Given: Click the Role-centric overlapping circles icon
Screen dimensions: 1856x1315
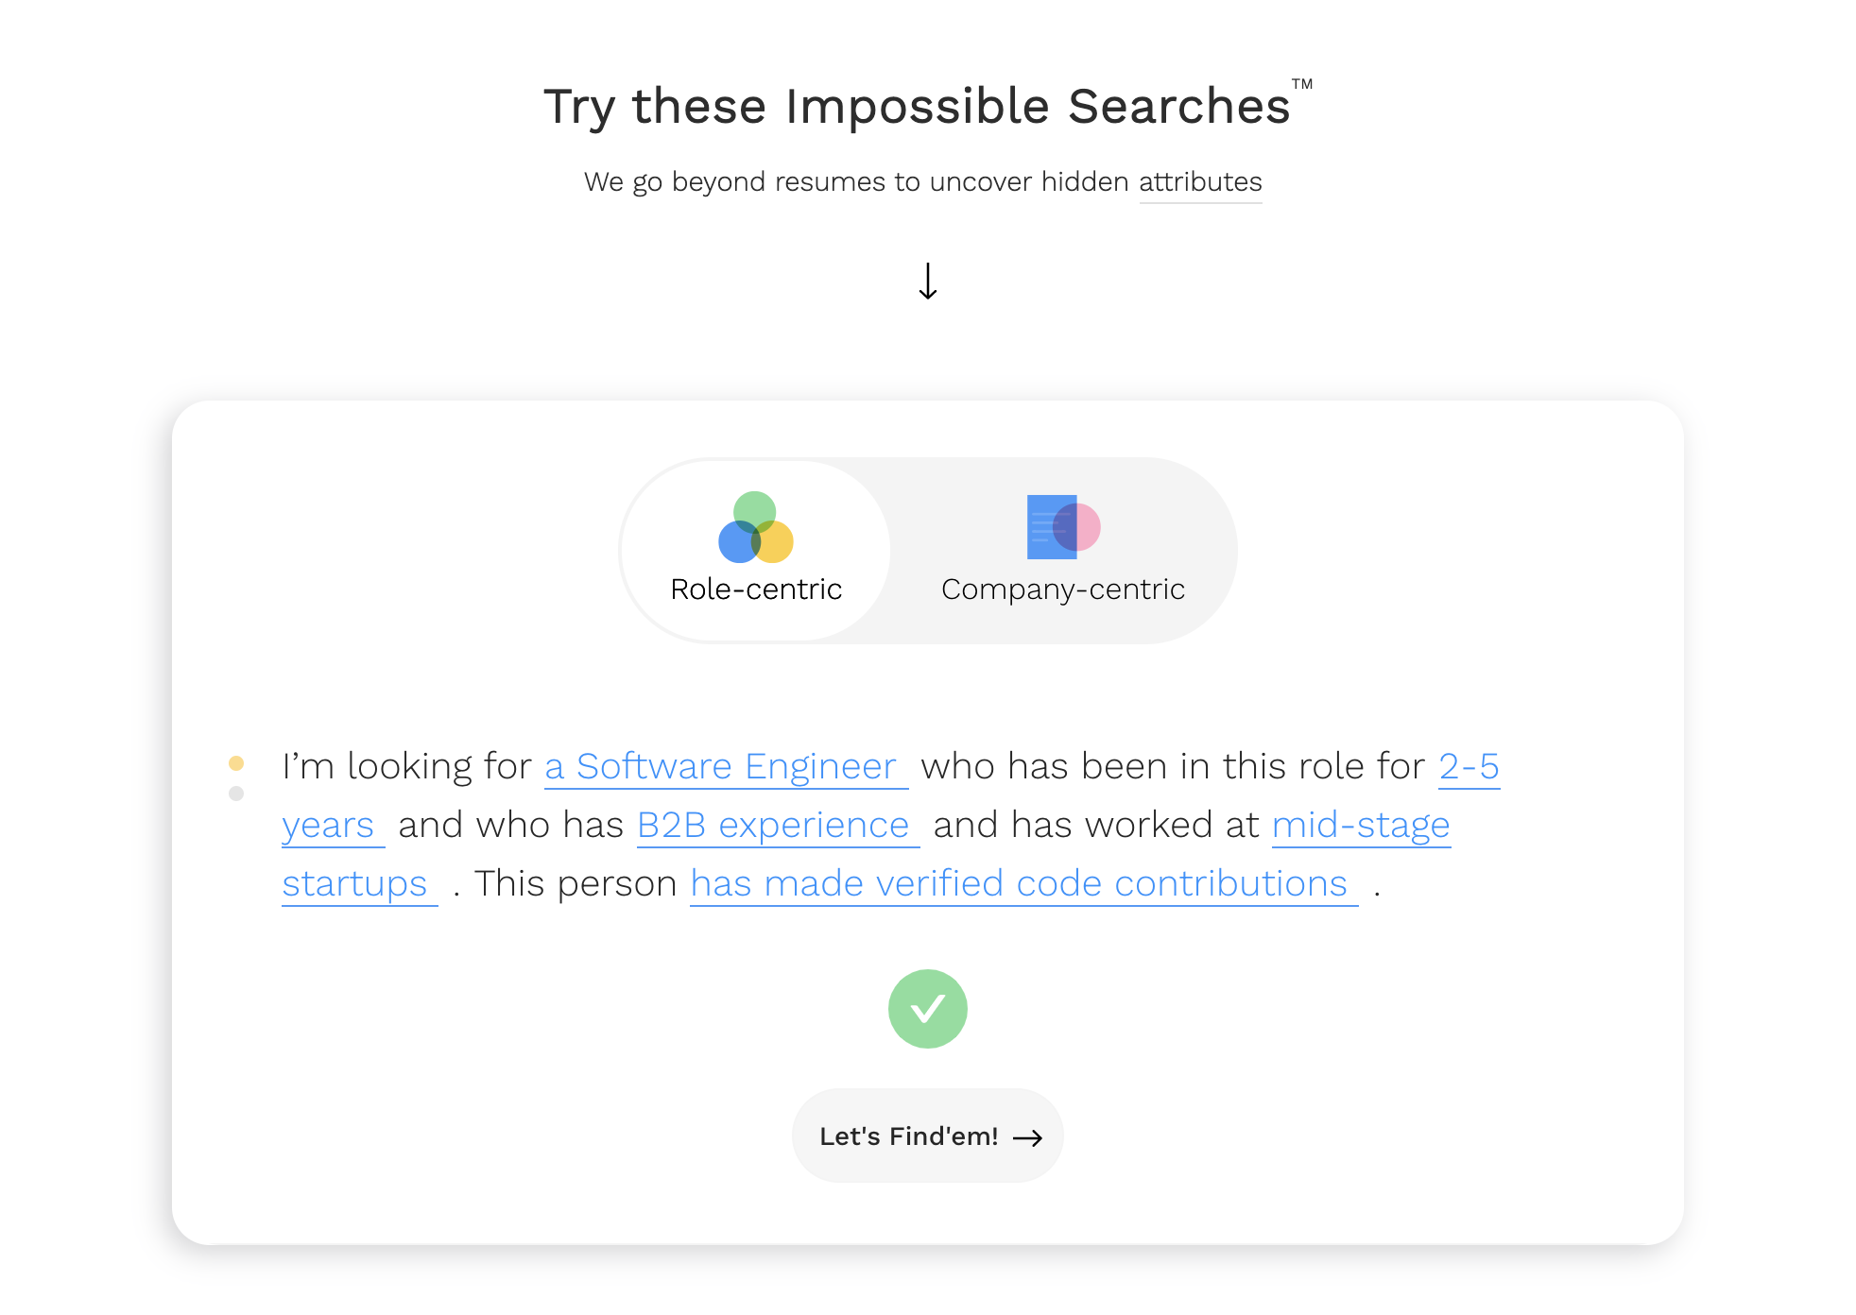Looking at the screenshot, I should click(x=755, y=527).
